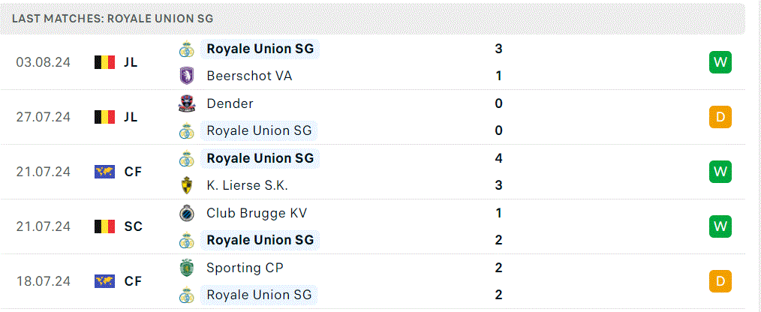This screenshot has height=312, width=761.
Task: Click Belgium flag next to SC competition
Action: [104, 226]
